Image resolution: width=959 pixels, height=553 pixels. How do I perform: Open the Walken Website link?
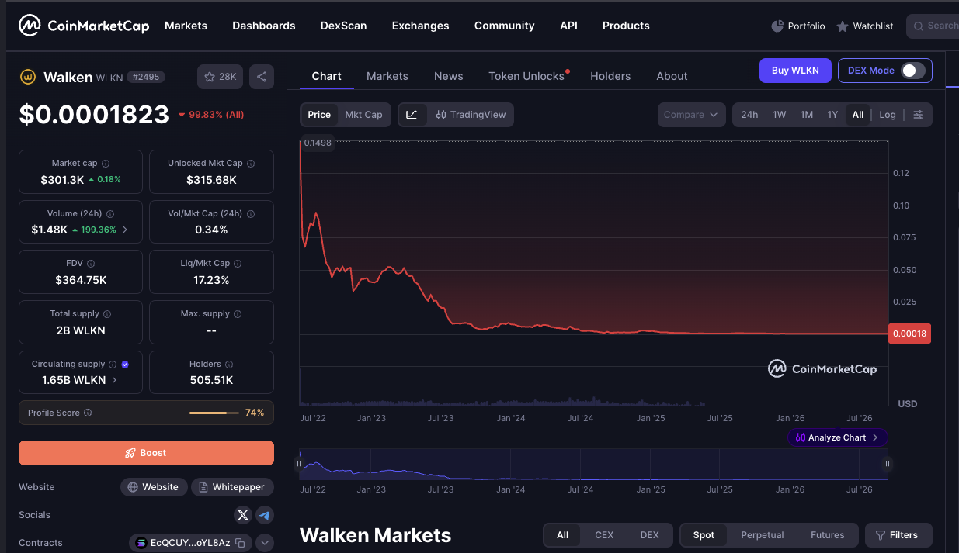click(154, 487)
